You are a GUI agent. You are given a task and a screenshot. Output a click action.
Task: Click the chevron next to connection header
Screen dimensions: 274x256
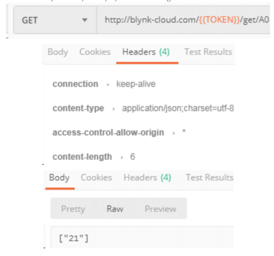click(x=108, y=84)
